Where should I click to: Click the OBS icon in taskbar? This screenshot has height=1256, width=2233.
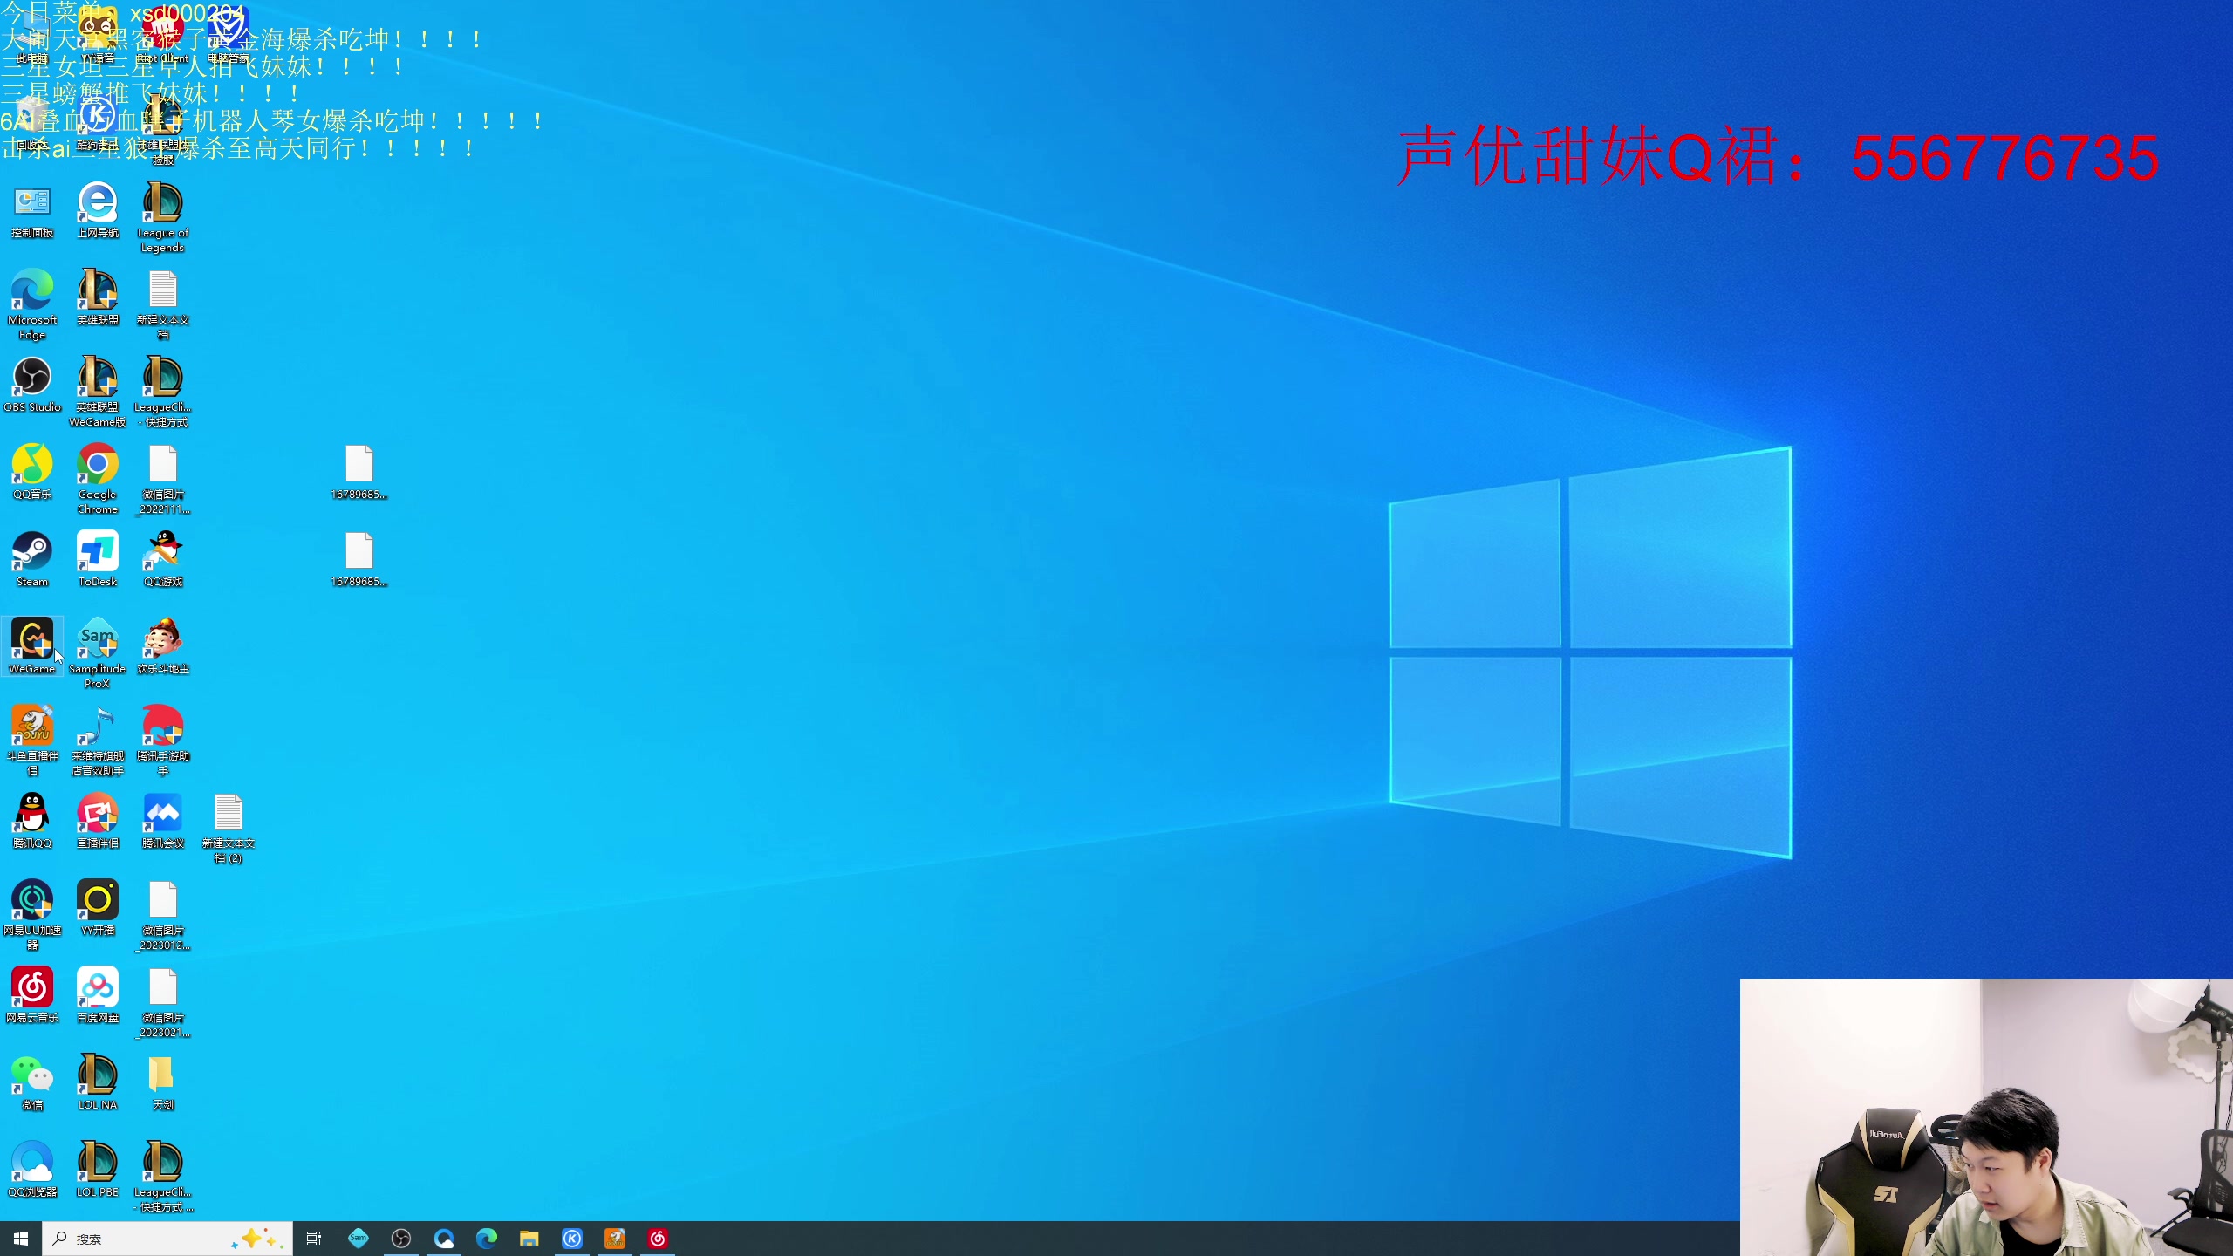(401, 1239)
